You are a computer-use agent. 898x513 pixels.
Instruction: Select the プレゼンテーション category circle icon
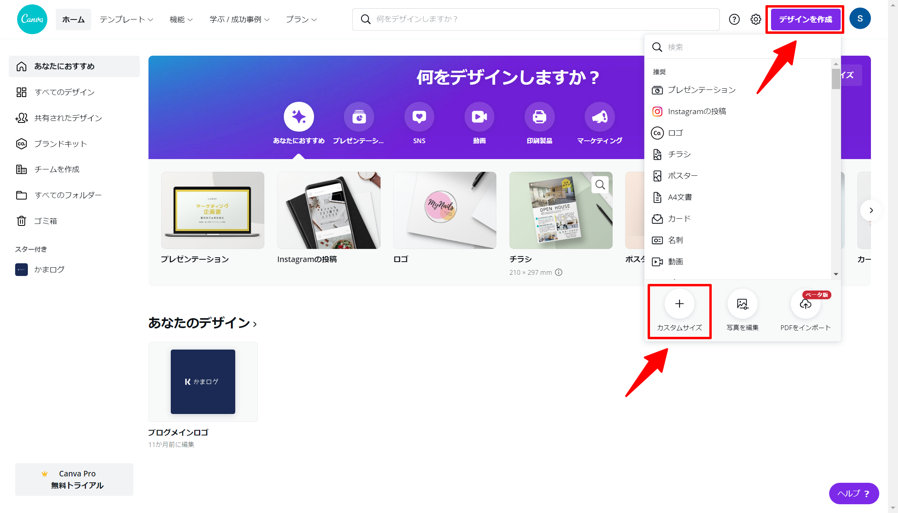point(359,117)
